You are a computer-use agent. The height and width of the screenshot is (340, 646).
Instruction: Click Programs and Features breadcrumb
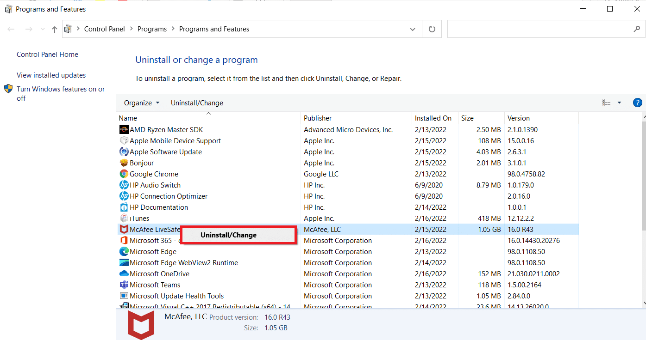[214, 29]
